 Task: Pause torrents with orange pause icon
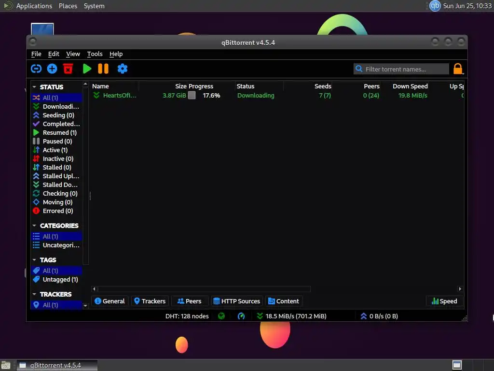pos(103,69)
